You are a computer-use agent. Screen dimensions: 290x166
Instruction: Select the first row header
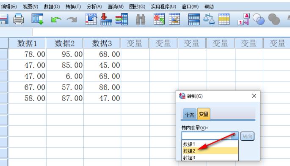coord(4,54)
